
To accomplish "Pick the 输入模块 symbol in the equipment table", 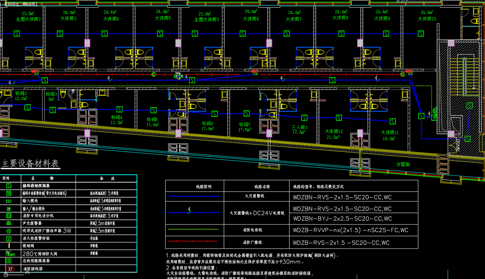I will (x=9, y=201).
